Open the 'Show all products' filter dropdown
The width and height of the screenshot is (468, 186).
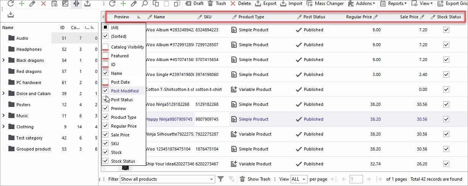point(167,179)
